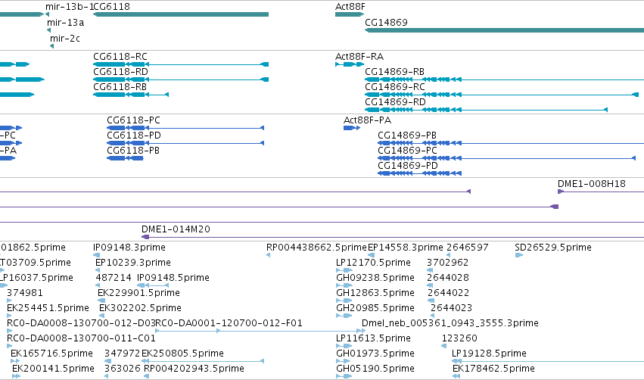
Task: Click the DME1-014M20 clone label
Action: coord(176,229)
